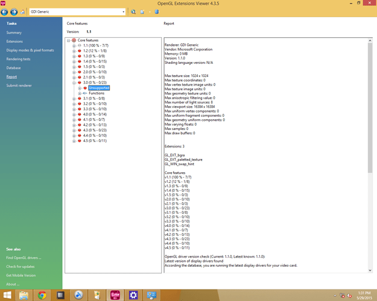
Task: Select tree row 4.4 (0 % - 0/10)
Action: (95, 135)
